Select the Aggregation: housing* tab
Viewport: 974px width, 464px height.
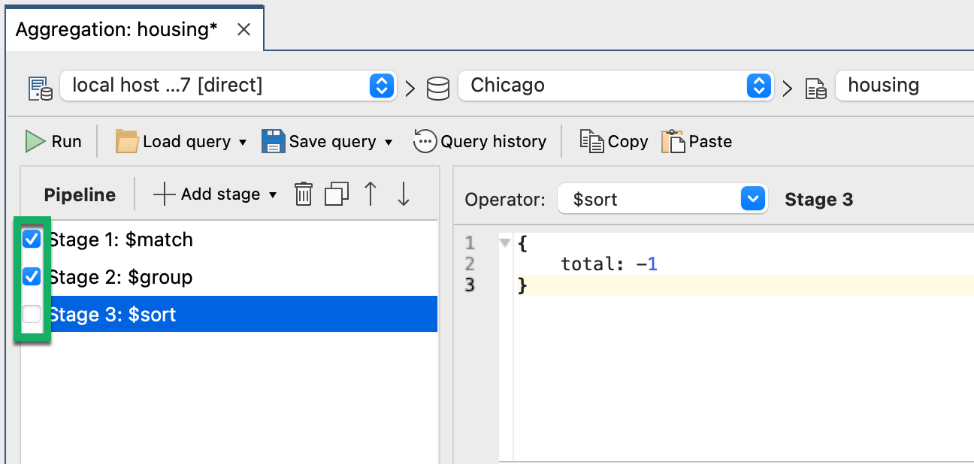(116, 30)
